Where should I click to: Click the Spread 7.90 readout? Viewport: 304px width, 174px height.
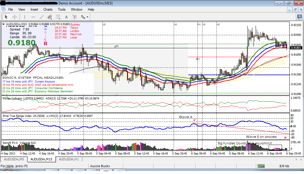pos(19,29)
